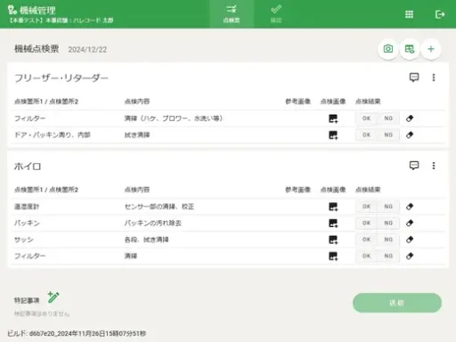Viewport: 456px width, 342px height.
Task: Switch to the 点検票 tab
Action: (232, 14)
